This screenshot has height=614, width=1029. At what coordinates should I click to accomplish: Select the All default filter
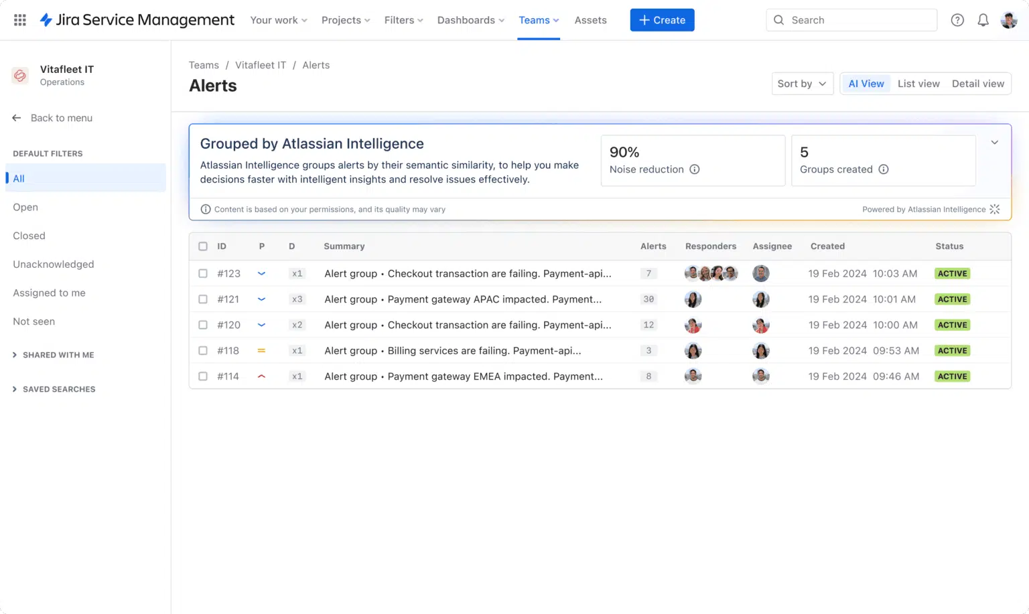[86, 178]
